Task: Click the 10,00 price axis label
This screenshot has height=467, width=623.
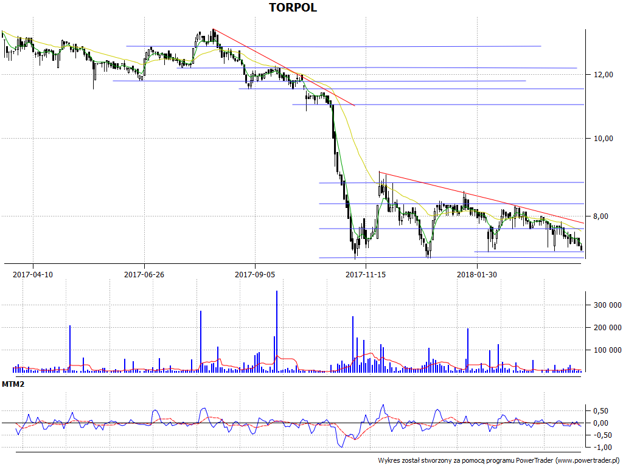Action: tap(604, 139)
